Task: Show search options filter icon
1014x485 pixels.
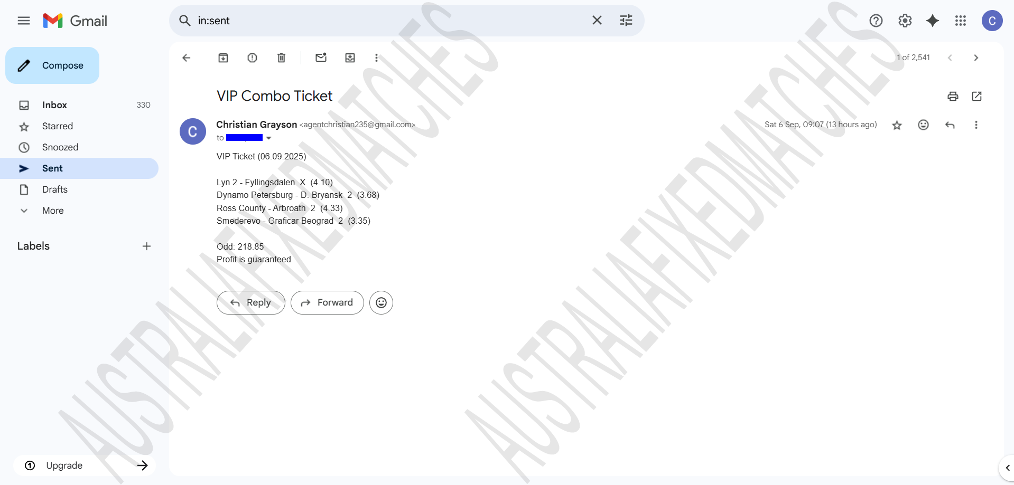Action: coord(626,20)
